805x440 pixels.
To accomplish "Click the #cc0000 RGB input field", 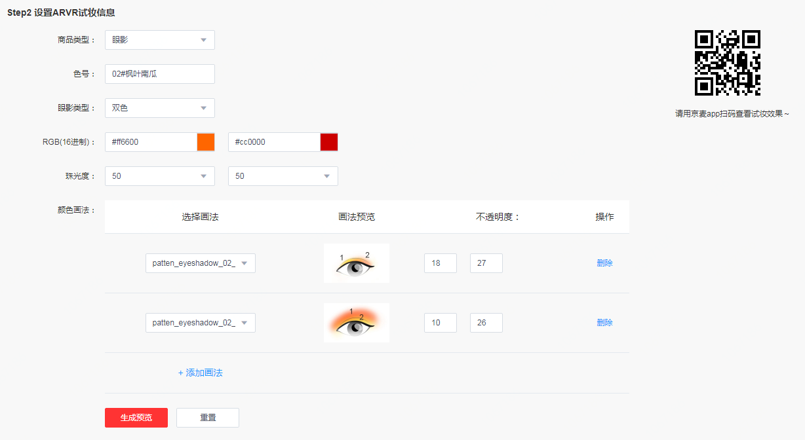I will pos(274,142).
